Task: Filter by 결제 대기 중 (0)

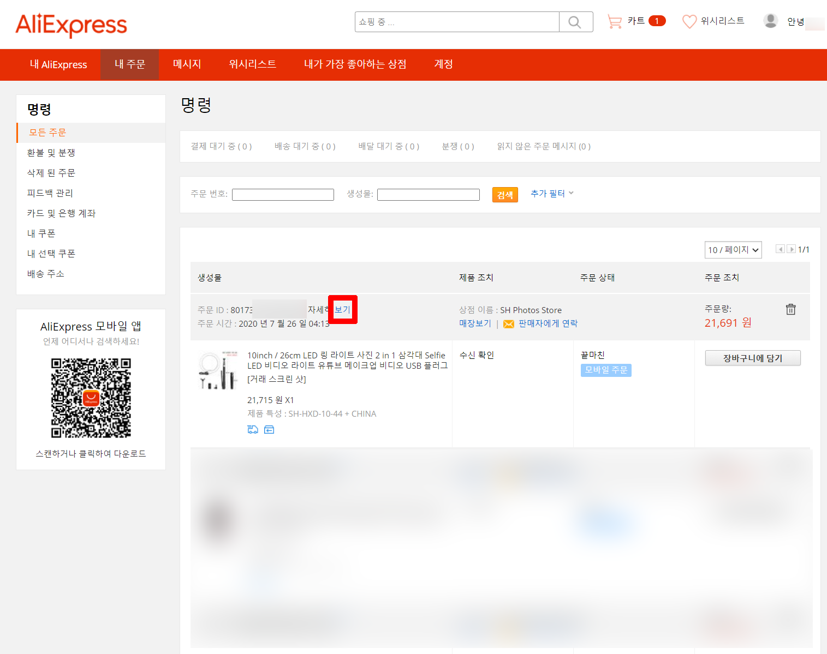Action: (221, 146)
